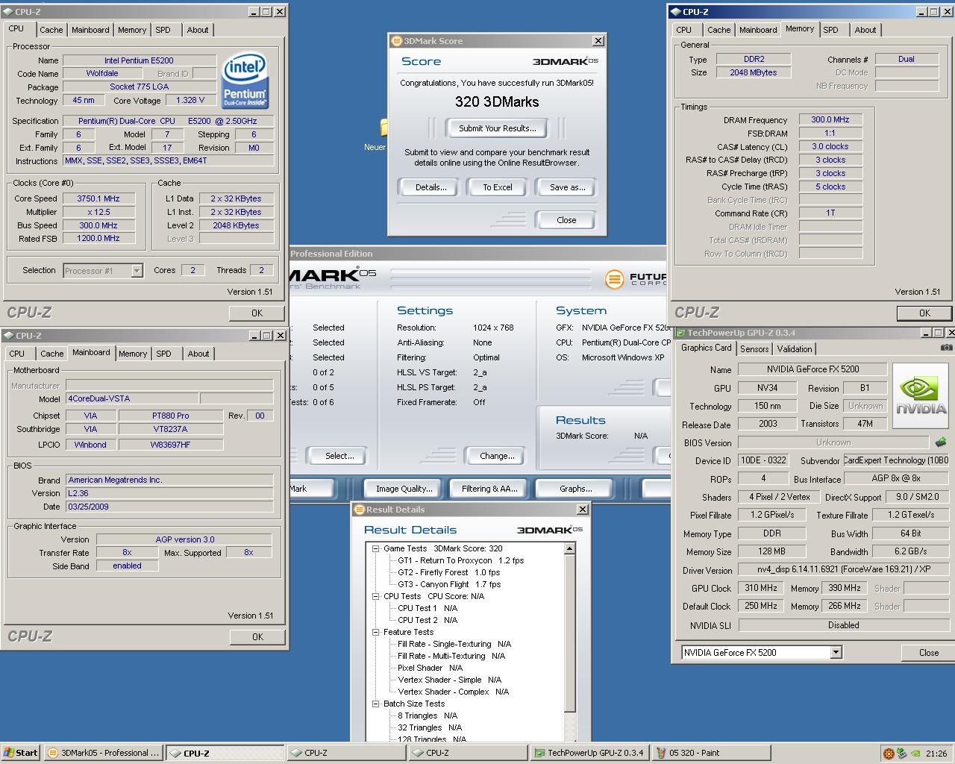Click title icon of CPU-Z Motherboard window
The image size is (955, 764).
8,336
